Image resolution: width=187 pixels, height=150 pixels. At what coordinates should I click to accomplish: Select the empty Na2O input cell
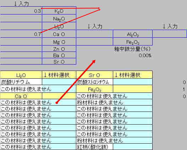pyautogui.click(x=21, y=18)
